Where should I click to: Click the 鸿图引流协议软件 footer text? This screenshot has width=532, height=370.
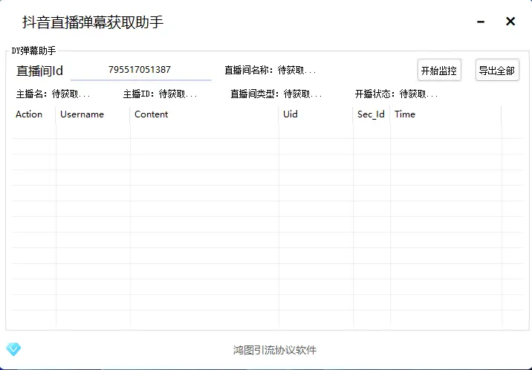pyautogui.click(x=275, y=350)
